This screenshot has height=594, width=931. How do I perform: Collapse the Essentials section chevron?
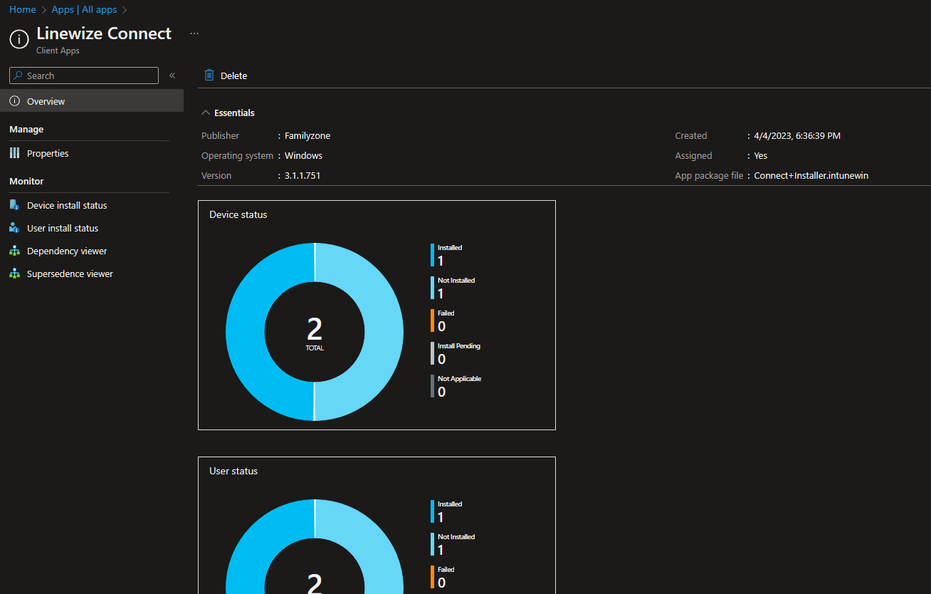pos(206,113)
